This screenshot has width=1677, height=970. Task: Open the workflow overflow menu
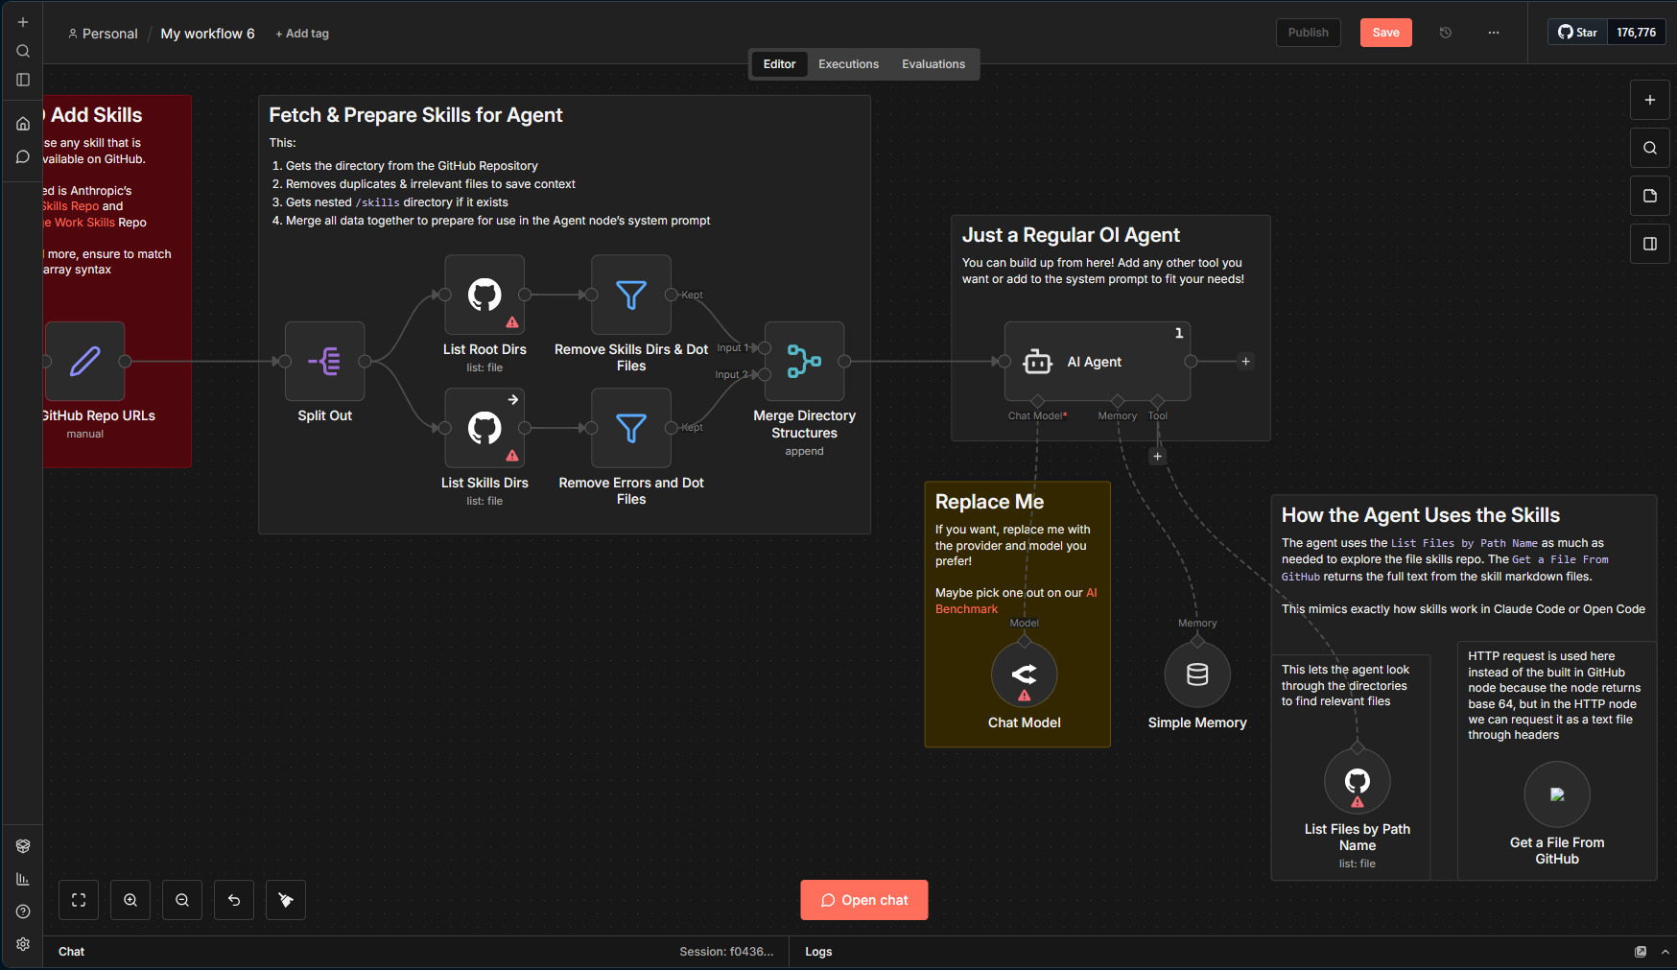(1493, 32)
